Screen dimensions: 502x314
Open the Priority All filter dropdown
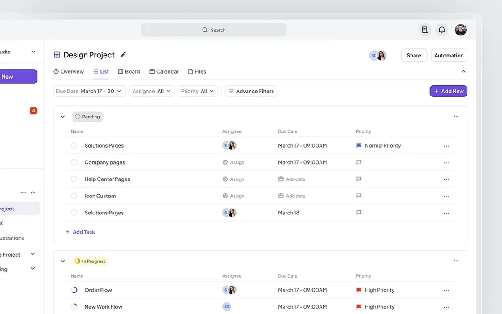click(198, 92)
